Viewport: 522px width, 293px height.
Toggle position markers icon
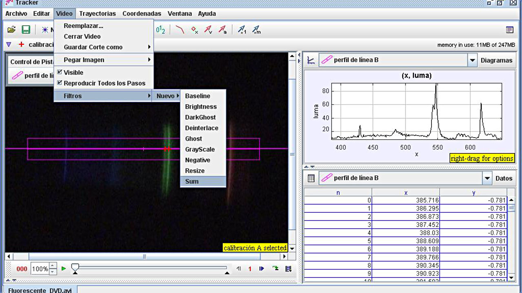point(194,30)
